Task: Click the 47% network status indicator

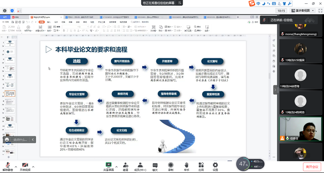Action: pos(243,164)
